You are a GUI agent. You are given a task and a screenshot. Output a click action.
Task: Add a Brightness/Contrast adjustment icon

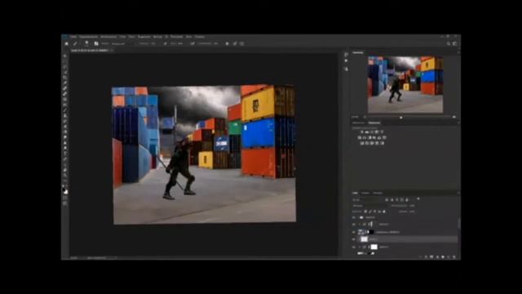tap(362, 132)
